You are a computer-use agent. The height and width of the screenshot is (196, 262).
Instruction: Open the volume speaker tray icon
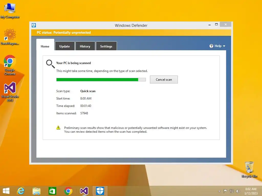(238, 191)
